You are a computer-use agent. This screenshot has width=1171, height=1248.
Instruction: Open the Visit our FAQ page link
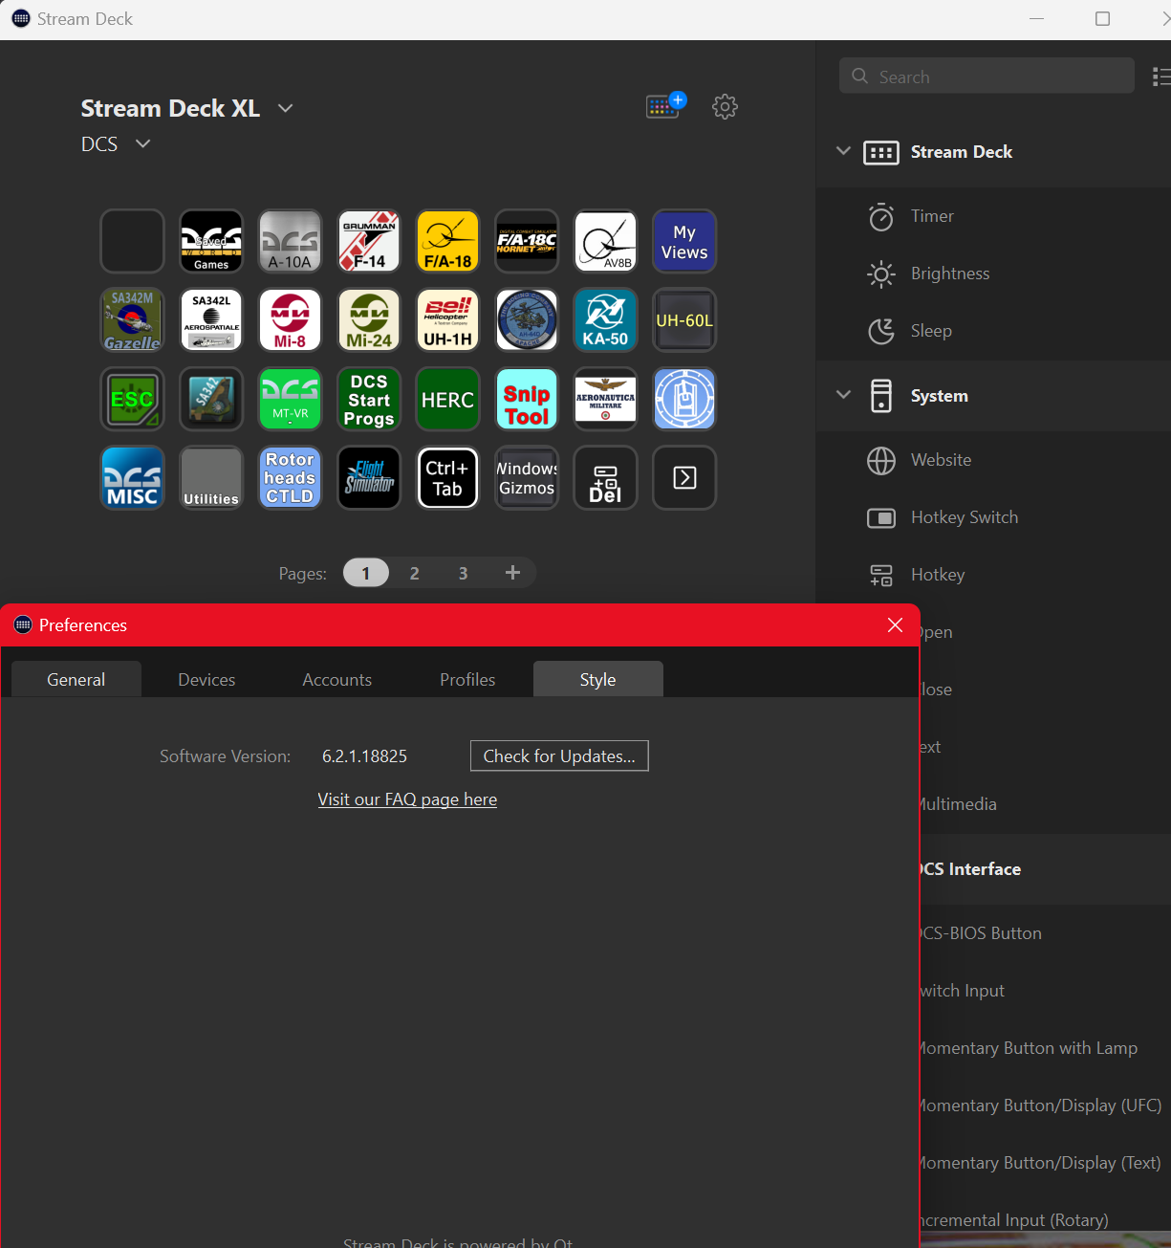tap(407, 799)
